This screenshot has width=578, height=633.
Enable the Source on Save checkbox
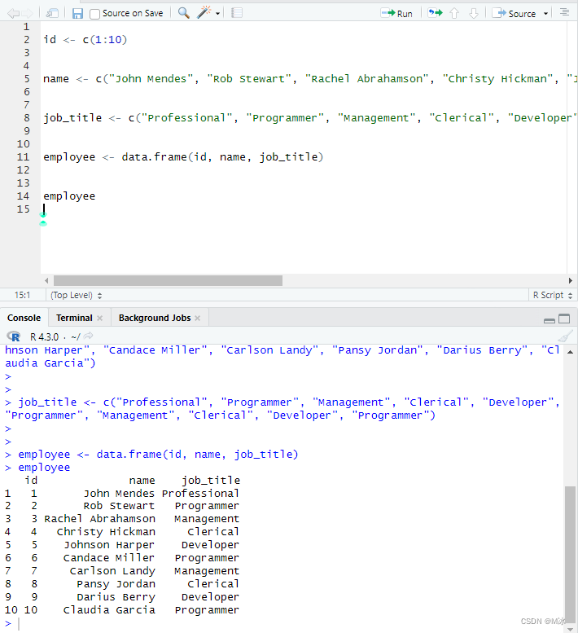94,14
